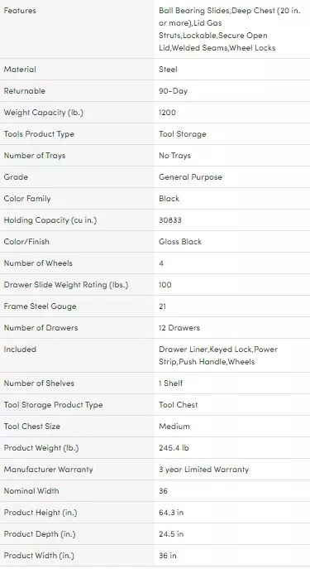Click the Tool Chest product type value
The height and width of the screenshot is (569, 310).
(179, 405)
